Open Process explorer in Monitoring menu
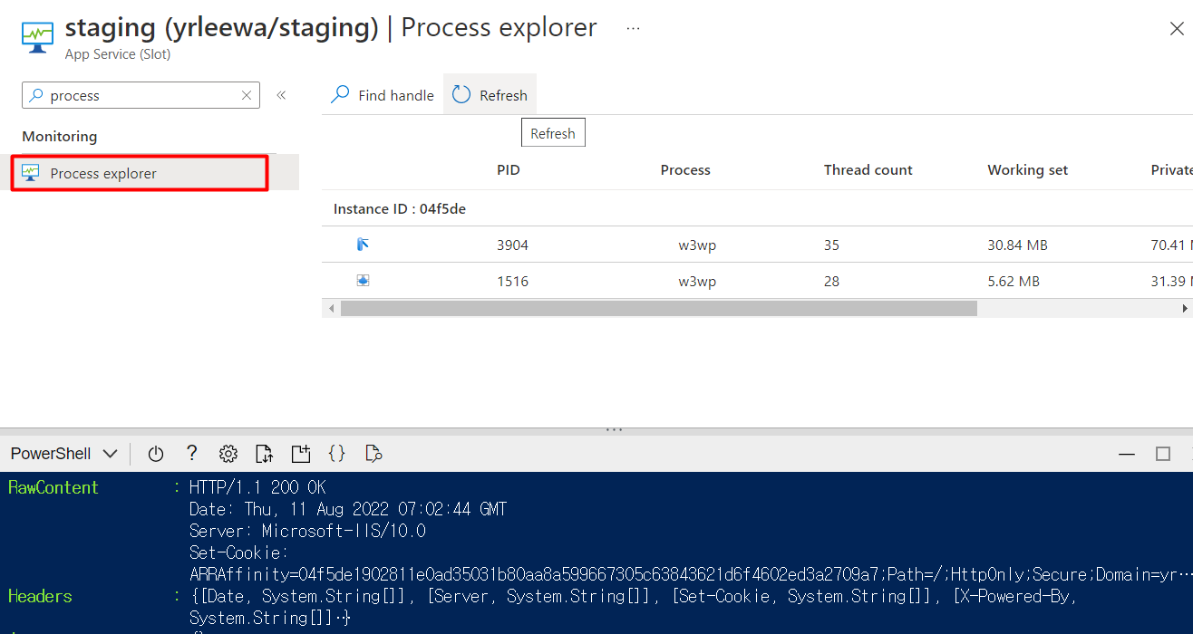Image resolution: width=1193 pixels, height=634 pixels. (x=140, y=173)
